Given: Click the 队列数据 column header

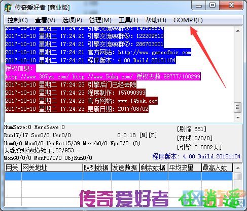Looking at the screenshot, I should pos(97,167).
